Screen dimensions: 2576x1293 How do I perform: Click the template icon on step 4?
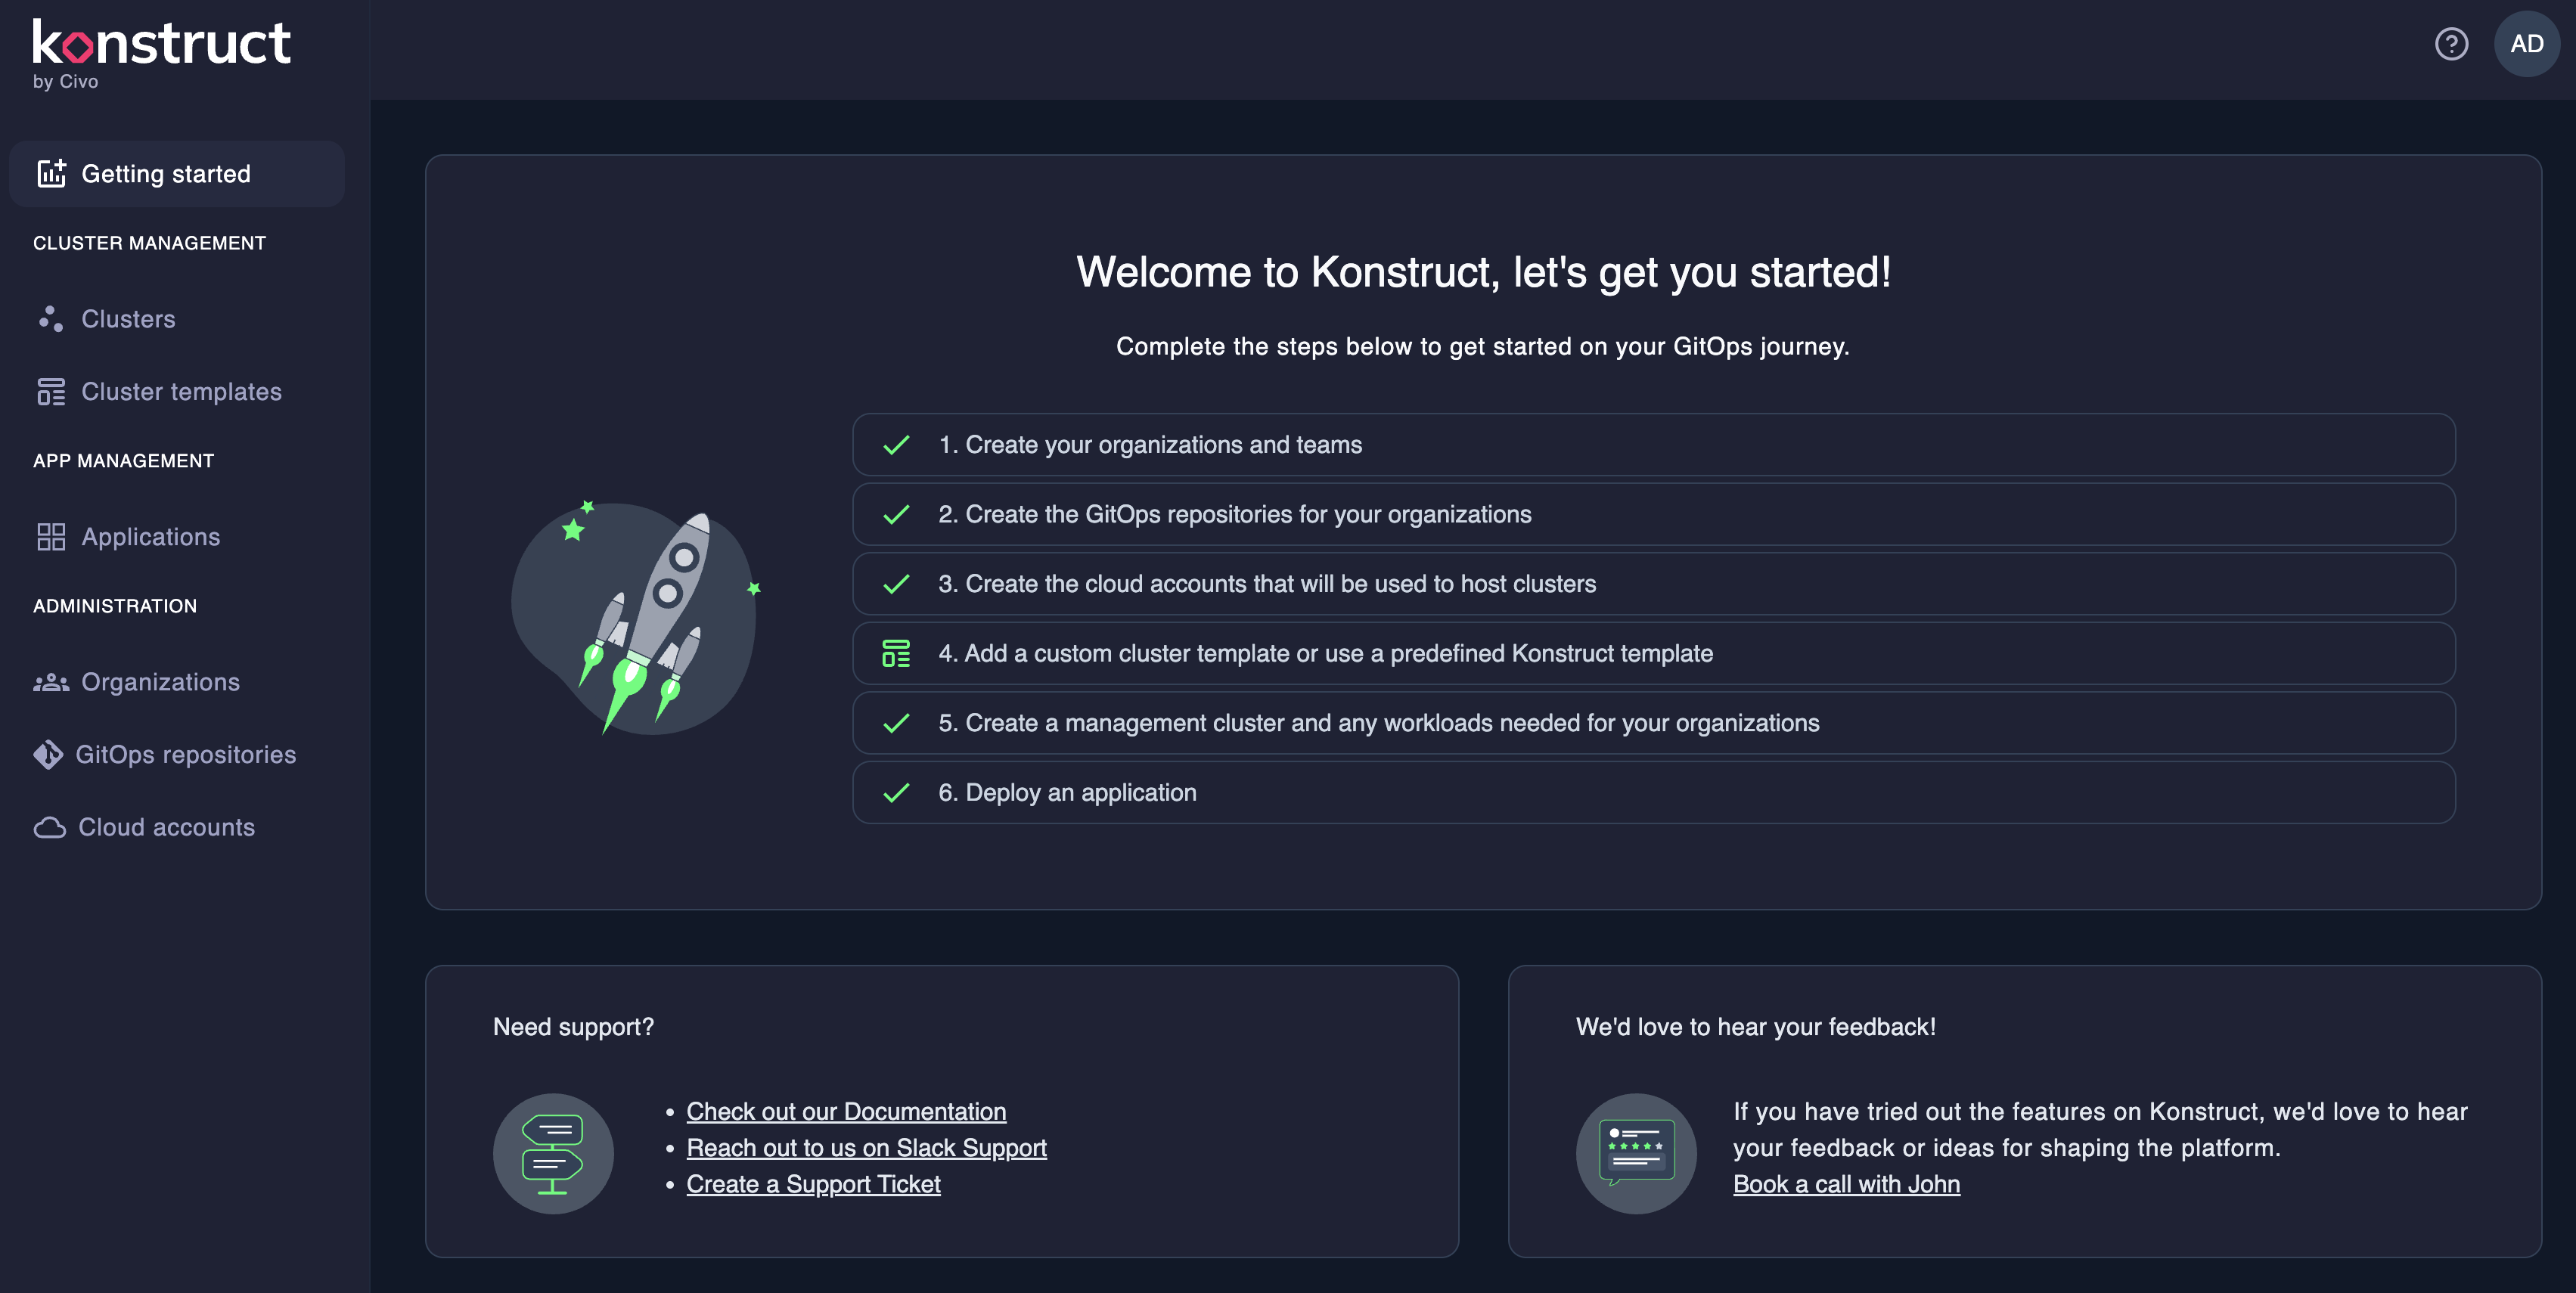[896, 654]
